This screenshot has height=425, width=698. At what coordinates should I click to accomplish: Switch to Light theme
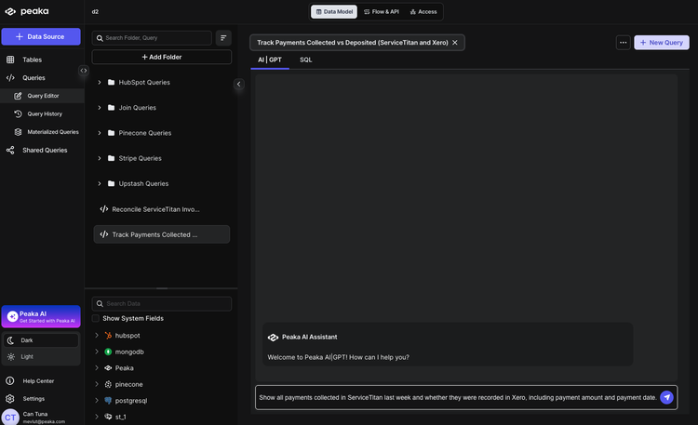(x=41, y=357)
